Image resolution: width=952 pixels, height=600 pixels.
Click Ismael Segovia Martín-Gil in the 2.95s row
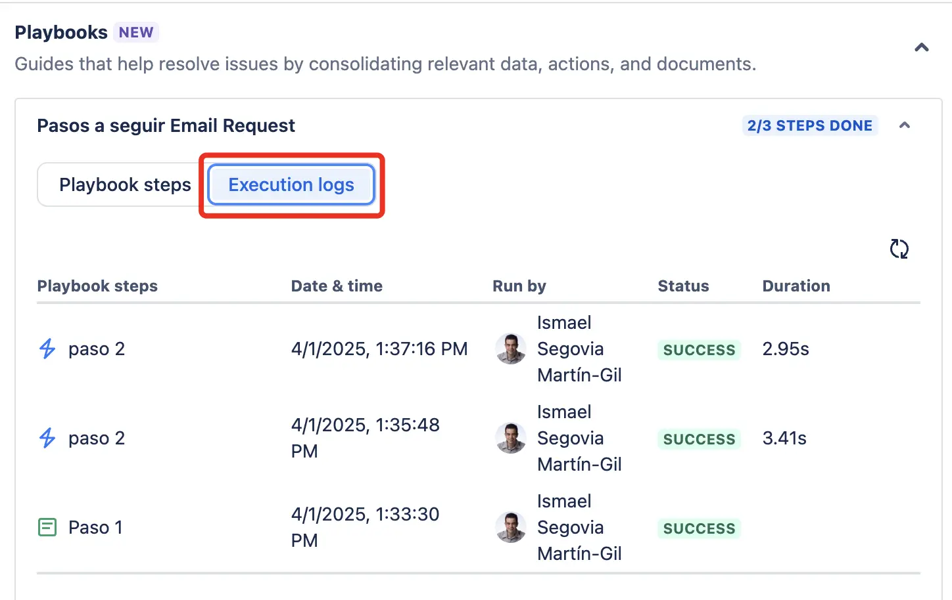579,349
